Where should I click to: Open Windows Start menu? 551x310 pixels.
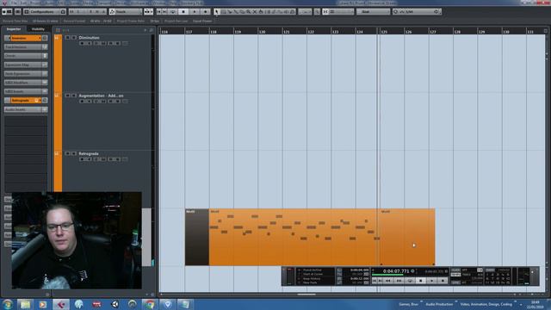(x=8, y=304)
